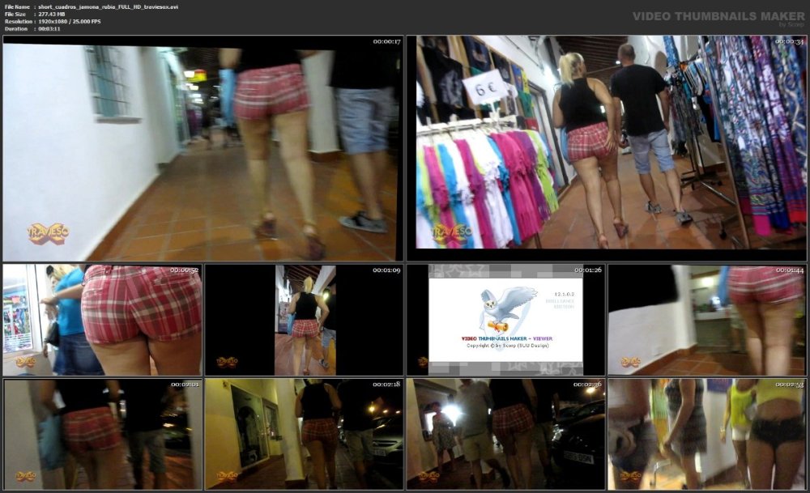810x493 pixels.
Task: Select the frame at 00:00:52
Action: 102,320
